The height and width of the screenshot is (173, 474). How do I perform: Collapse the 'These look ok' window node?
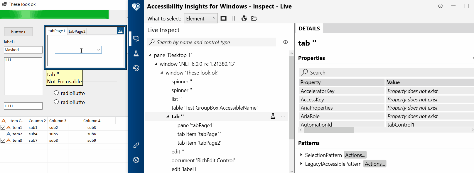(162, 73)
